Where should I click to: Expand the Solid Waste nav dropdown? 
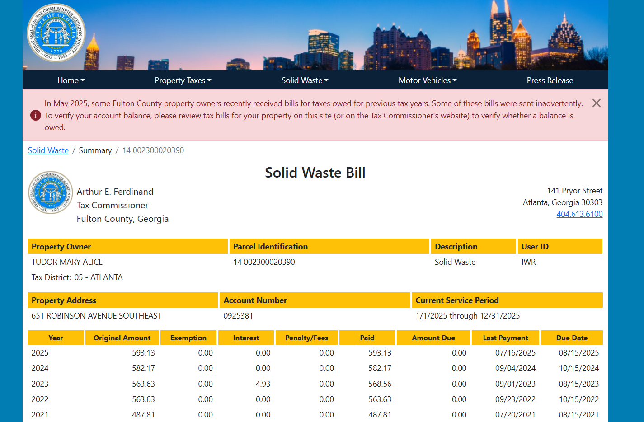305,80
